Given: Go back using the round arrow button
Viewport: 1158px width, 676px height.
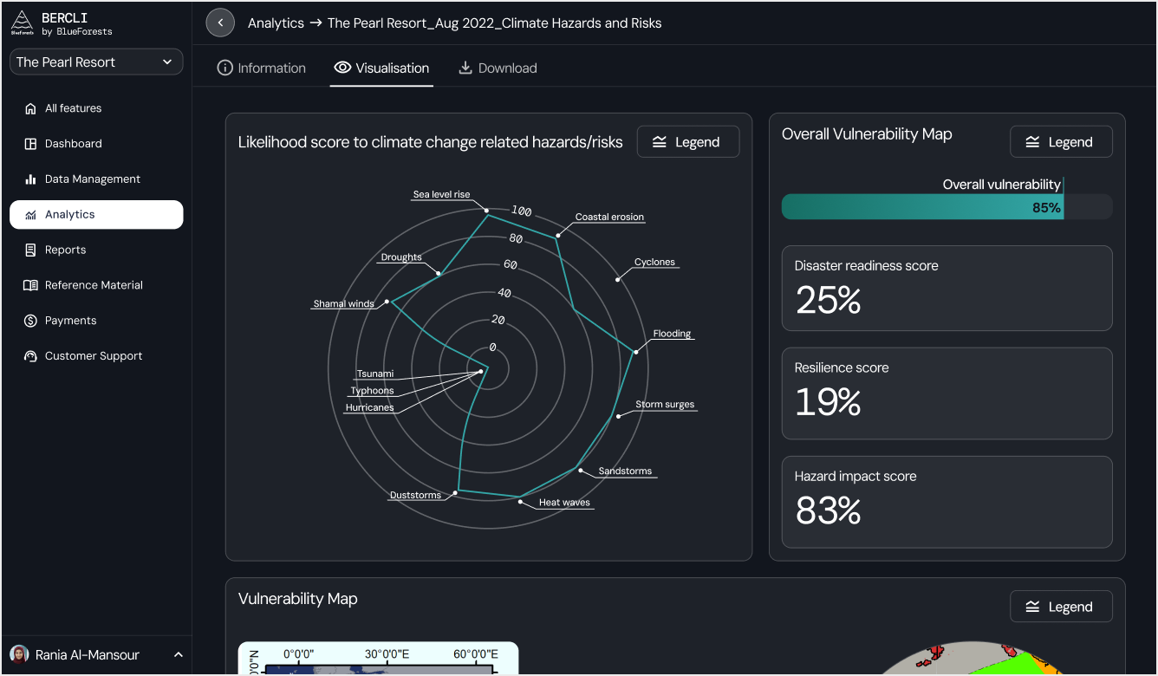Looking at the screenshot, I should click(220, 23).
